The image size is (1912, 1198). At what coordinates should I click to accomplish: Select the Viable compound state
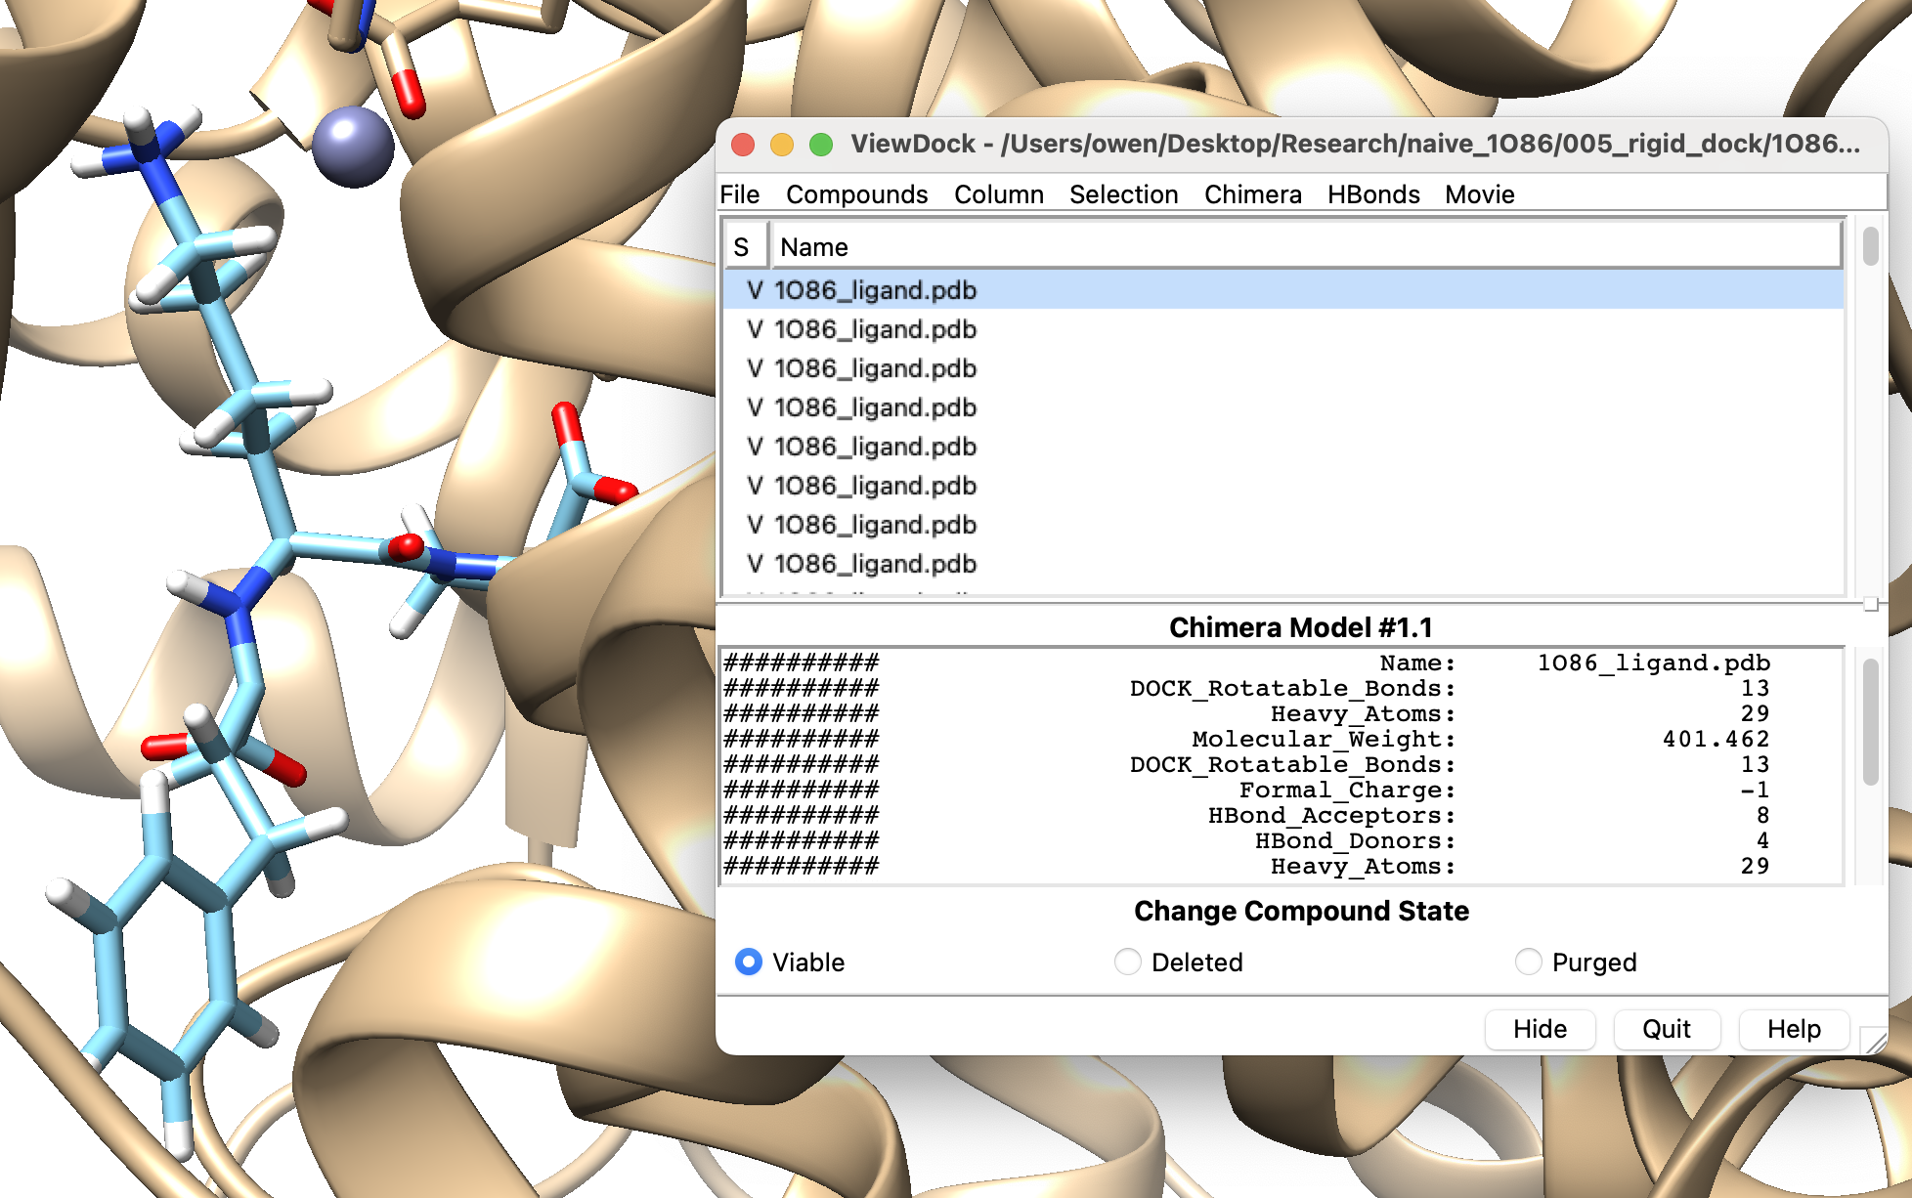pos(749,962)
